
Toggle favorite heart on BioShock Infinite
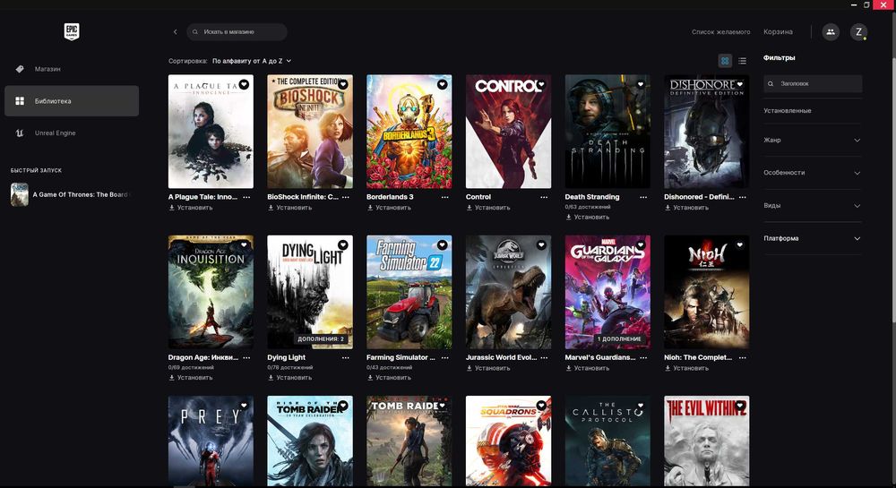[343, 84]
